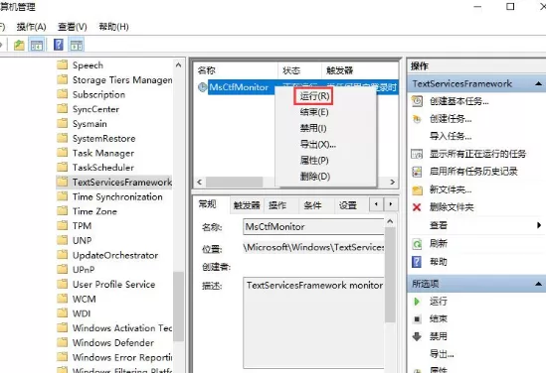Click 创建基本任务... in actions pane
The image size is (546, 373).
click(x=458, y=101)
